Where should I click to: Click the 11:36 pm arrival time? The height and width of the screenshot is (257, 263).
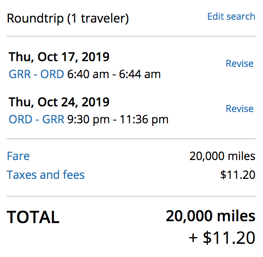(144, 120)
